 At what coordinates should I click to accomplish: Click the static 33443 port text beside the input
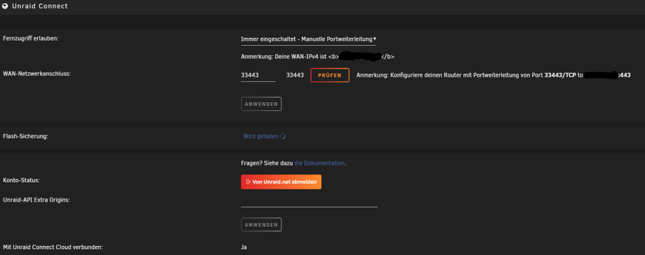(295, 75)
